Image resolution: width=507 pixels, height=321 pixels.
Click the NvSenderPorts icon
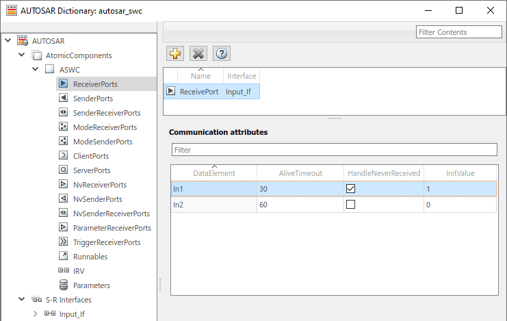(64, 198)
